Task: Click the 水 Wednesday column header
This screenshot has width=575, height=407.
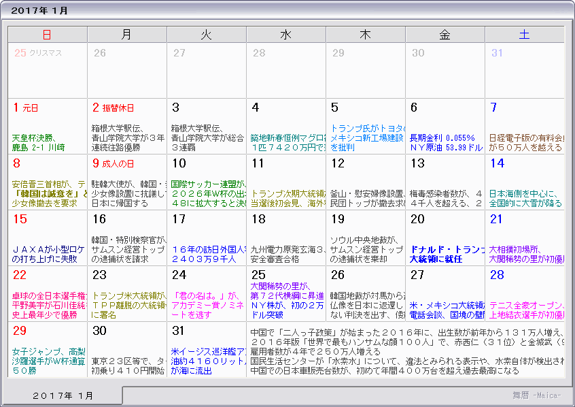Action: pyautogui.click(x=286, y=35)
